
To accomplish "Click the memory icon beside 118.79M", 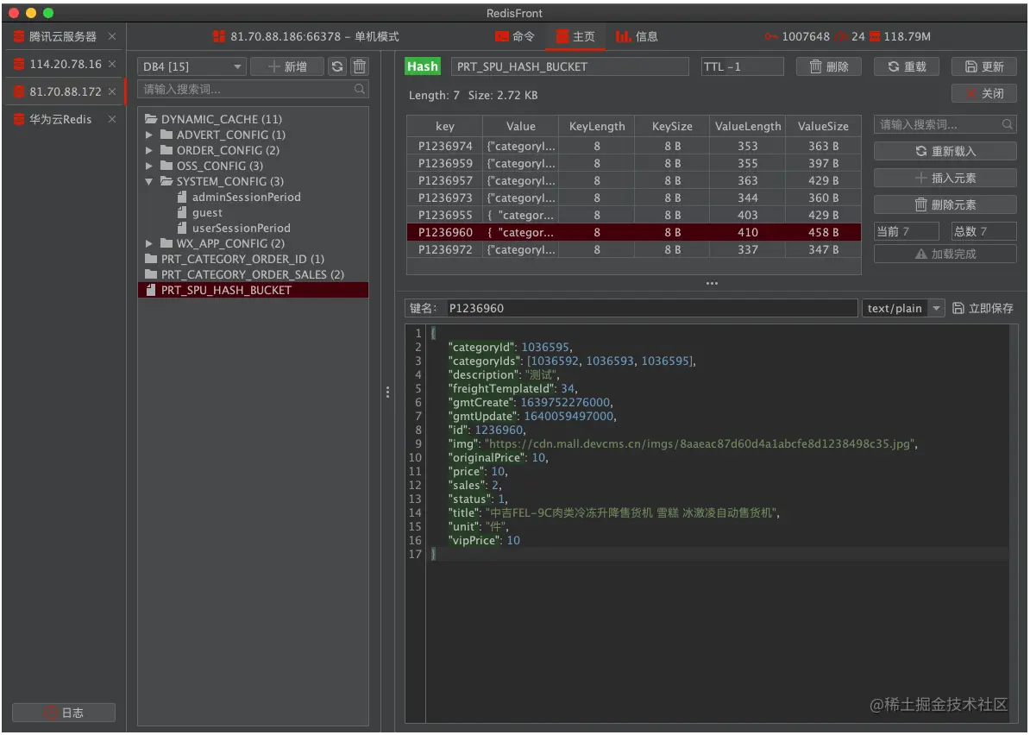I will click(875, 36).
